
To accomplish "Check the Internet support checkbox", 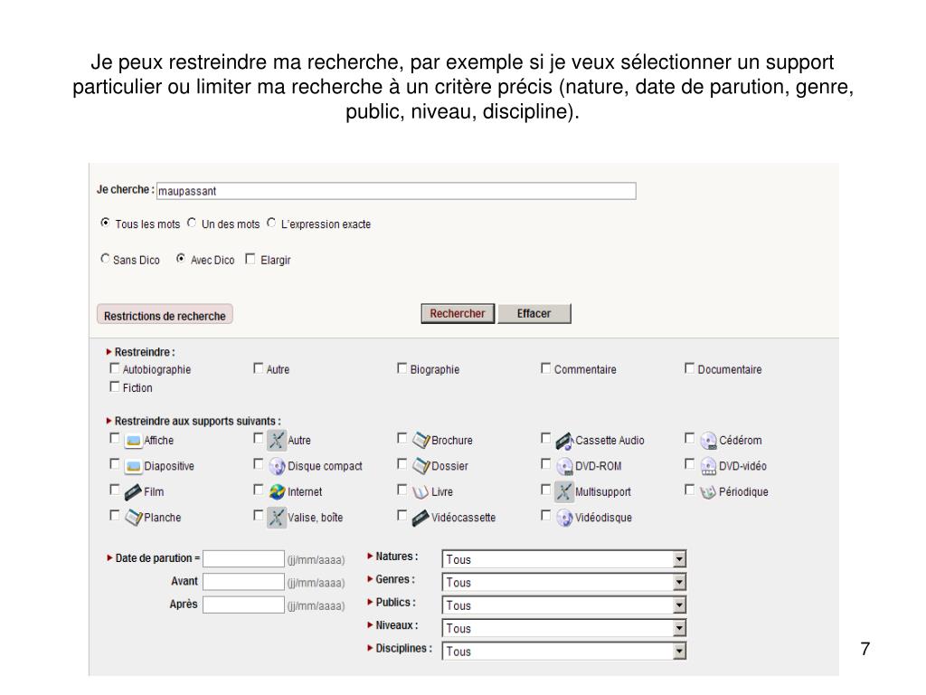I will point(258,490).
